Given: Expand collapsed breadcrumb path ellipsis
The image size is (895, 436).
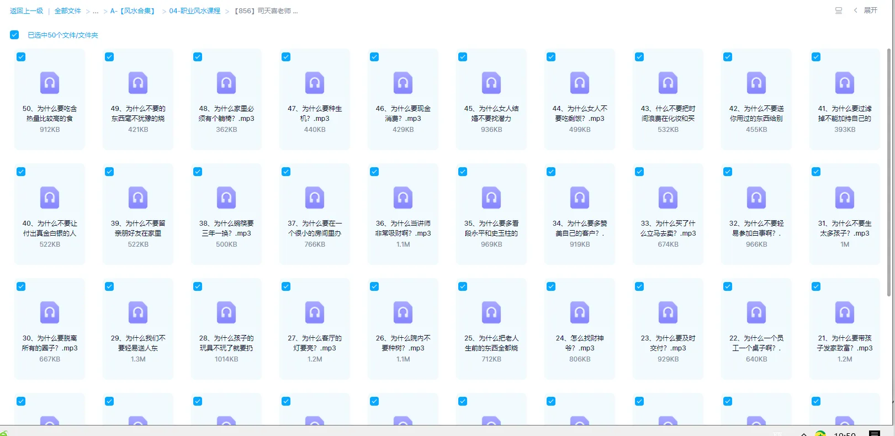Looking at the screenshot, I should pyautogui.click(x=96, y=11).
